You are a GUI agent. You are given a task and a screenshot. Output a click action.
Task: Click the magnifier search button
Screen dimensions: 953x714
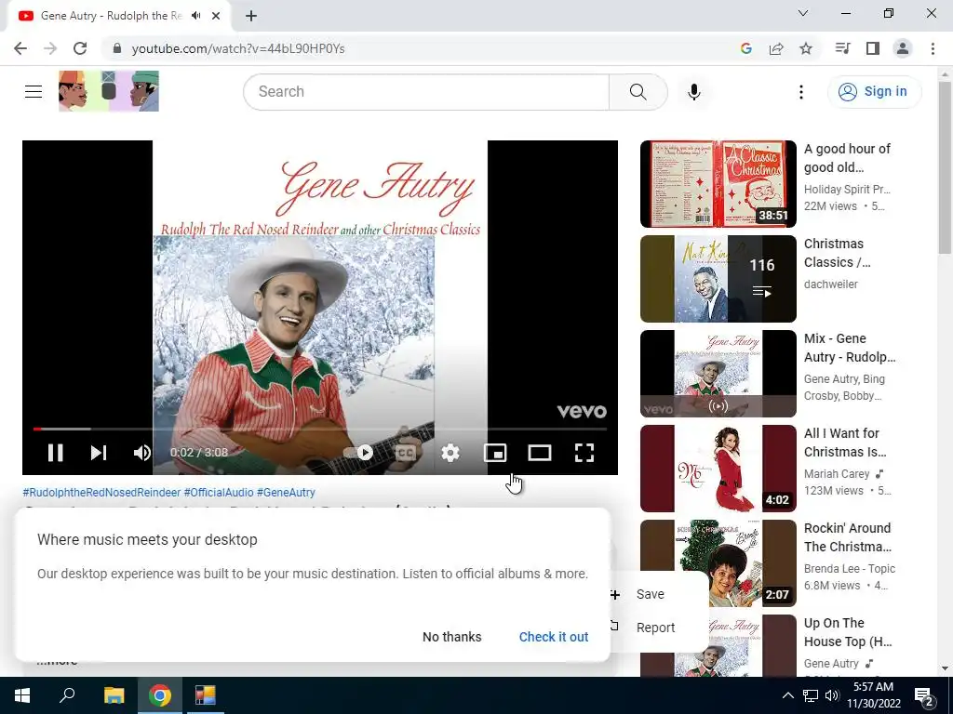coord(638,92)
